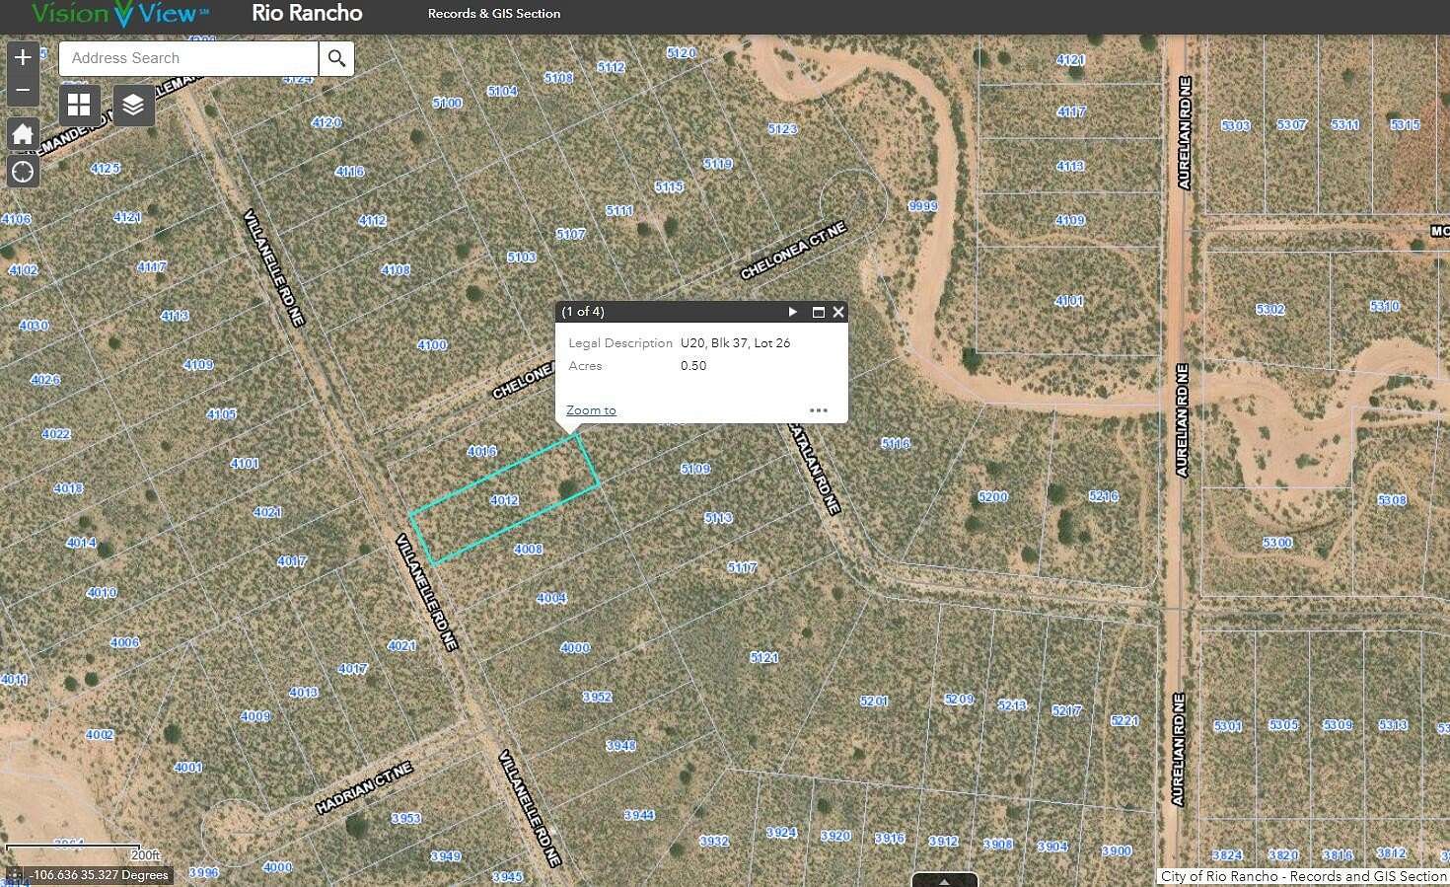Expand the bottom attribute table arrow
Screen dimensions: 1450x887
point(944,880)
